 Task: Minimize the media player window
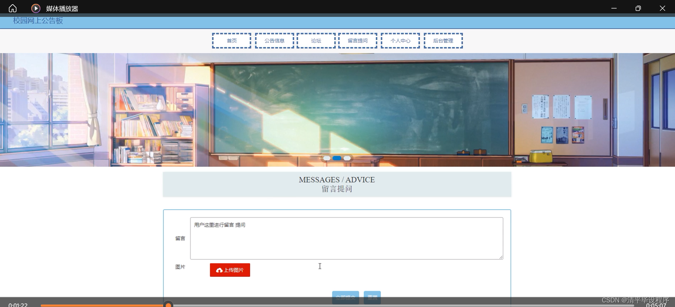pyautogui.click(x=614, y=8)
